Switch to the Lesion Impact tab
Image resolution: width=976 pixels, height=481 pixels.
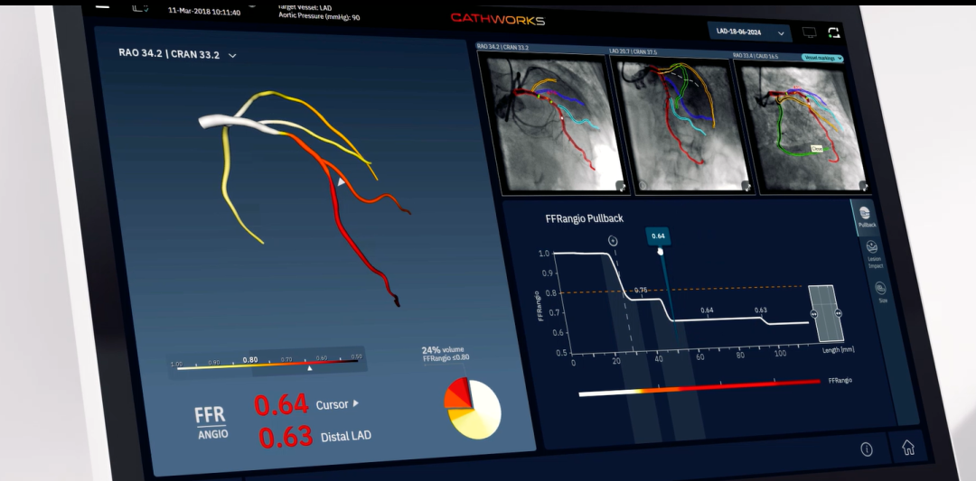pyautogui.click(x=873, y=254)
